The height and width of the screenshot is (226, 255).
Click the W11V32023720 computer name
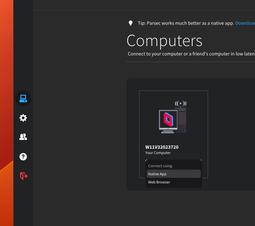click(162, 147)
